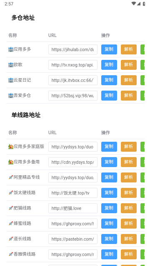The height and width of the screenshot is (266, 150).
Task: Tap the 2:57 status bar clock
Action: [9, 4]
